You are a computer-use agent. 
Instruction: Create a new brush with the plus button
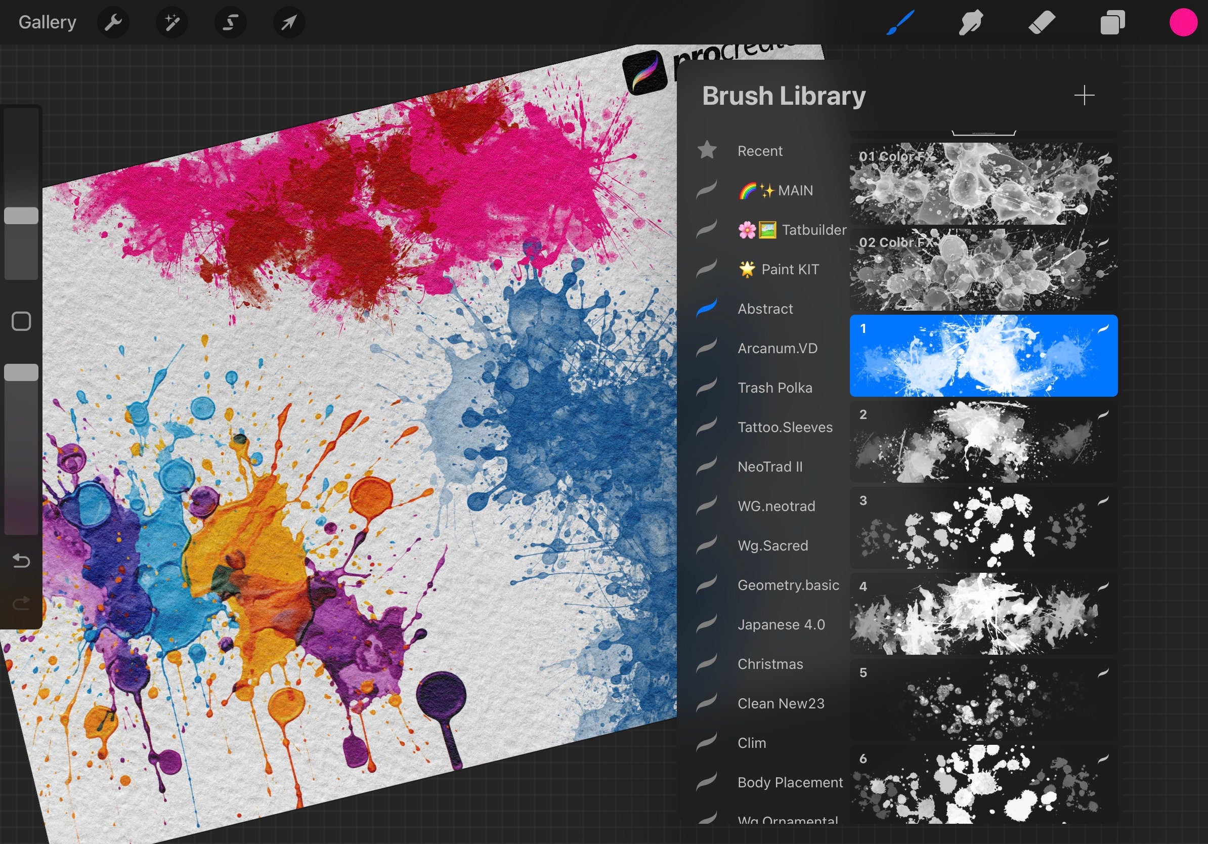pyautogui.click(x=1084, y=95)
